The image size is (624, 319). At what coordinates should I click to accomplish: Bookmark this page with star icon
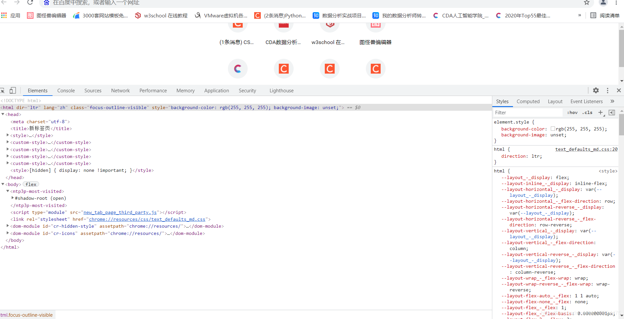coord(587,3)
